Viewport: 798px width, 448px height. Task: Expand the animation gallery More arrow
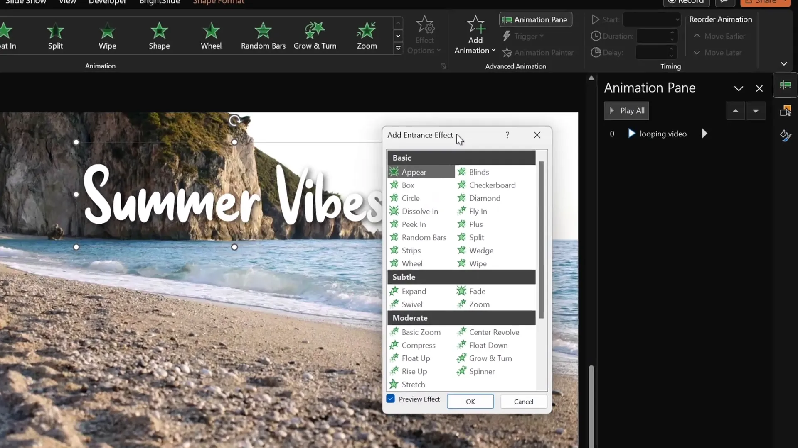click(398, 48)
